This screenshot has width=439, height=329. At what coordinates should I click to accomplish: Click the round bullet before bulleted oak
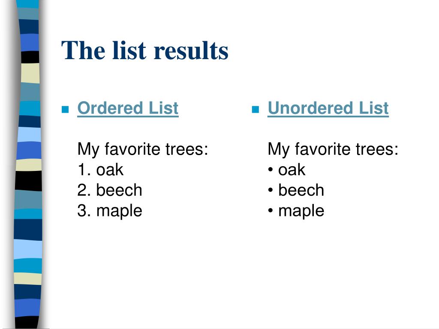click(x=271, y=170)
